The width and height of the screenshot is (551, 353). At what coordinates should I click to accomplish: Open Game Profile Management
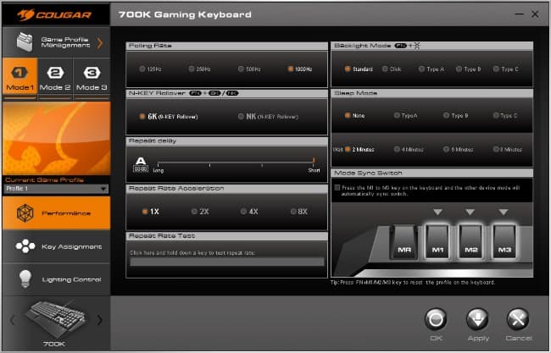tap(56, 42)
